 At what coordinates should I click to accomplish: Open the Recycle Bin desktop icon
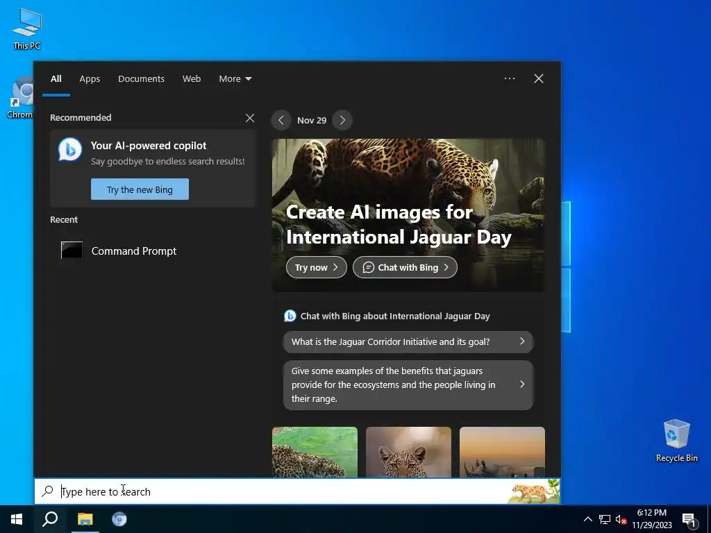coord(676,441)
